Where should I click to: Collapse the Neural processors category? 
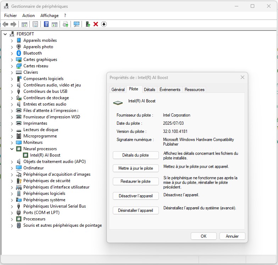12,149
